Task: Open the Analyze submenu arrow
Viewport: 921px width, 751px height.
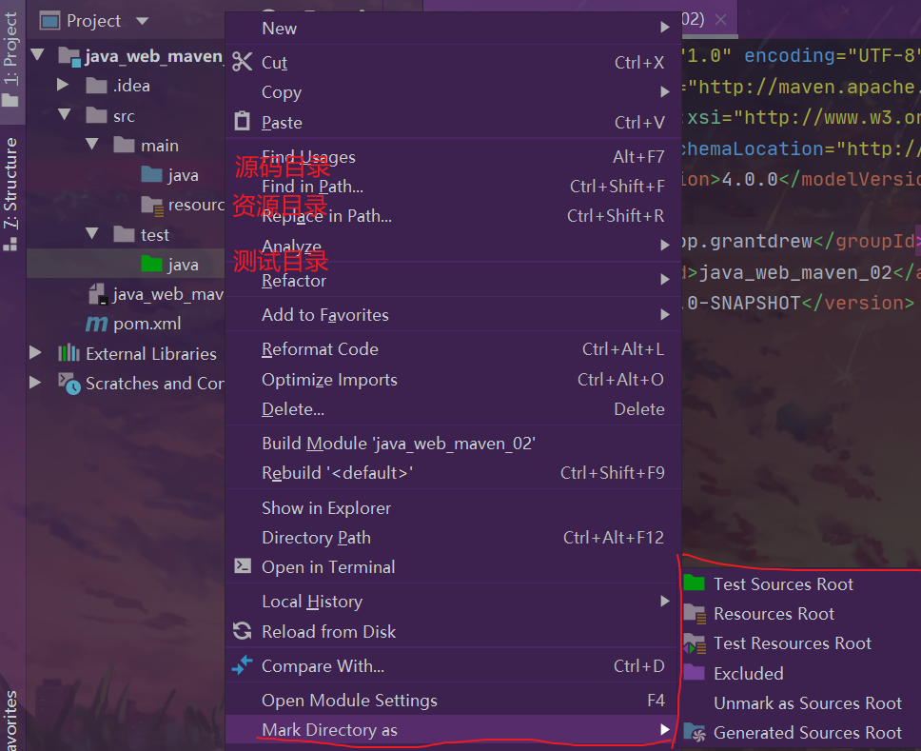Action: click(x=665, y=245)
